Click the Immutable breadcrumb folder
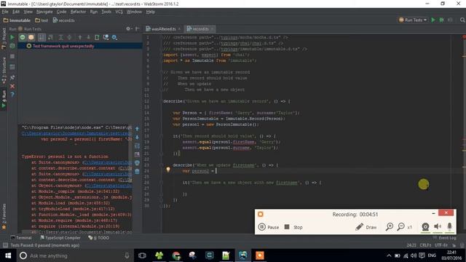Image resolution: width=466 pixels, height=262 pixels. 17,20
